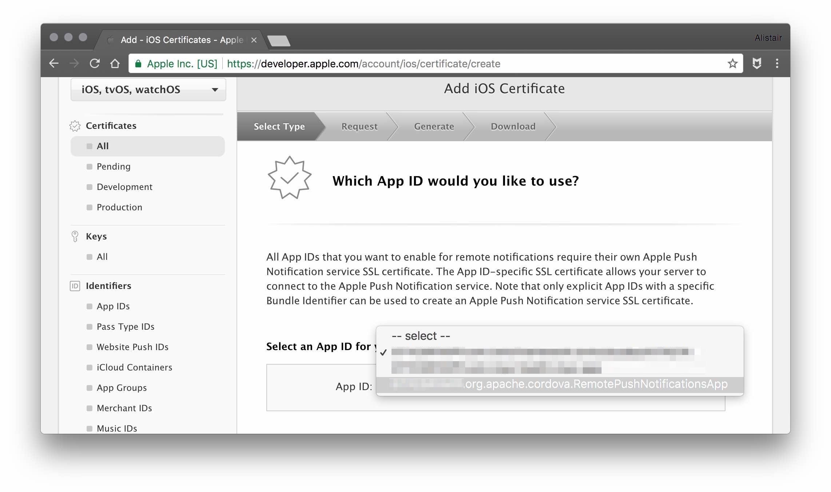This screenshot has width=831, height=492.
Task: Select the checkmarked App ID in the dropdown
Action: click(x=509, y=352)
